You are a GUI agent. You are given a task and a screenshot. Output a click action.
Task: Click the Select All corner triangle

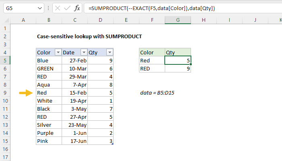click(6, 20)
